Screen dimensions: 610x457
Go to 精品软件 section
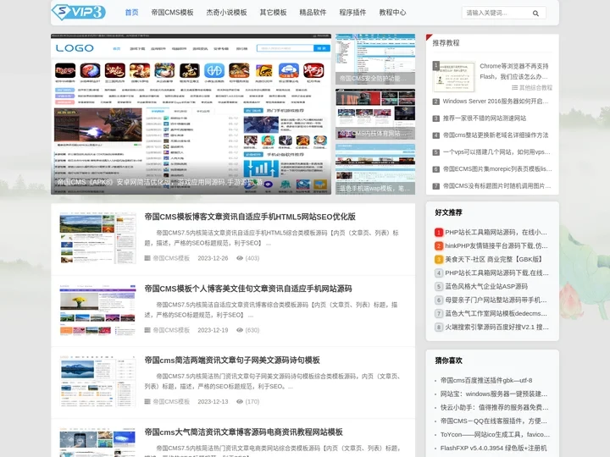pyautogui.click(x=313, y=13)
